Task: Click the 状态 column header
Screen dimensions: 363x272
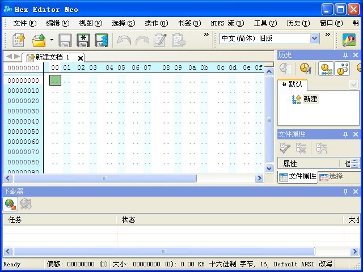Action: pyautogui.click(x=230, y=220)
